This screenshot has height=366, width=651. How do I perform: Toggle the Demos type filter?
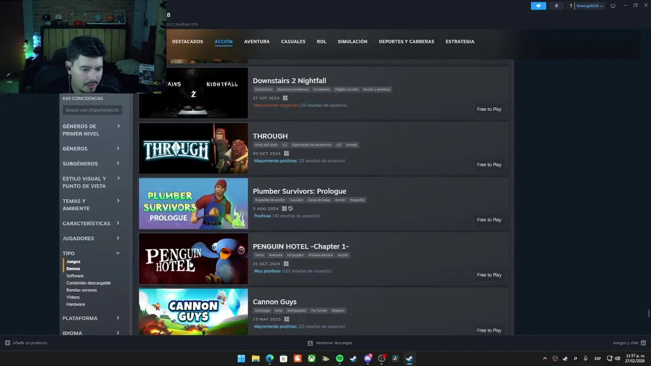point(73,269)
